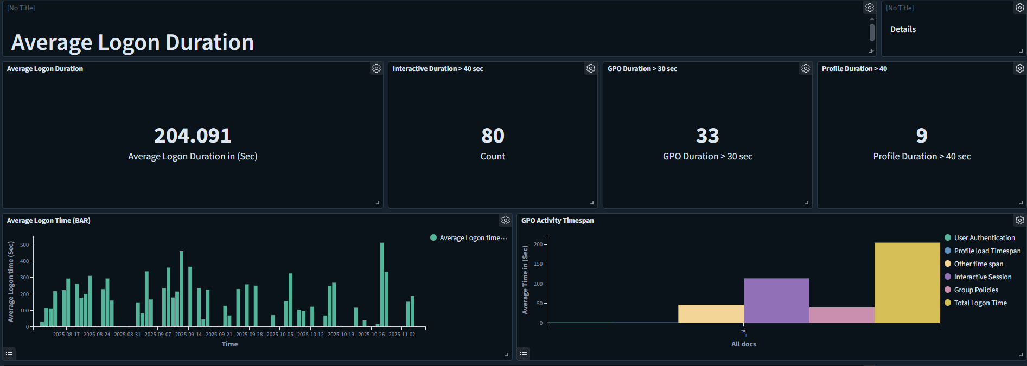Viewport: 1027px width, 366px height.
Task: Toggle User Authentication series in legend
Action: 984,238
